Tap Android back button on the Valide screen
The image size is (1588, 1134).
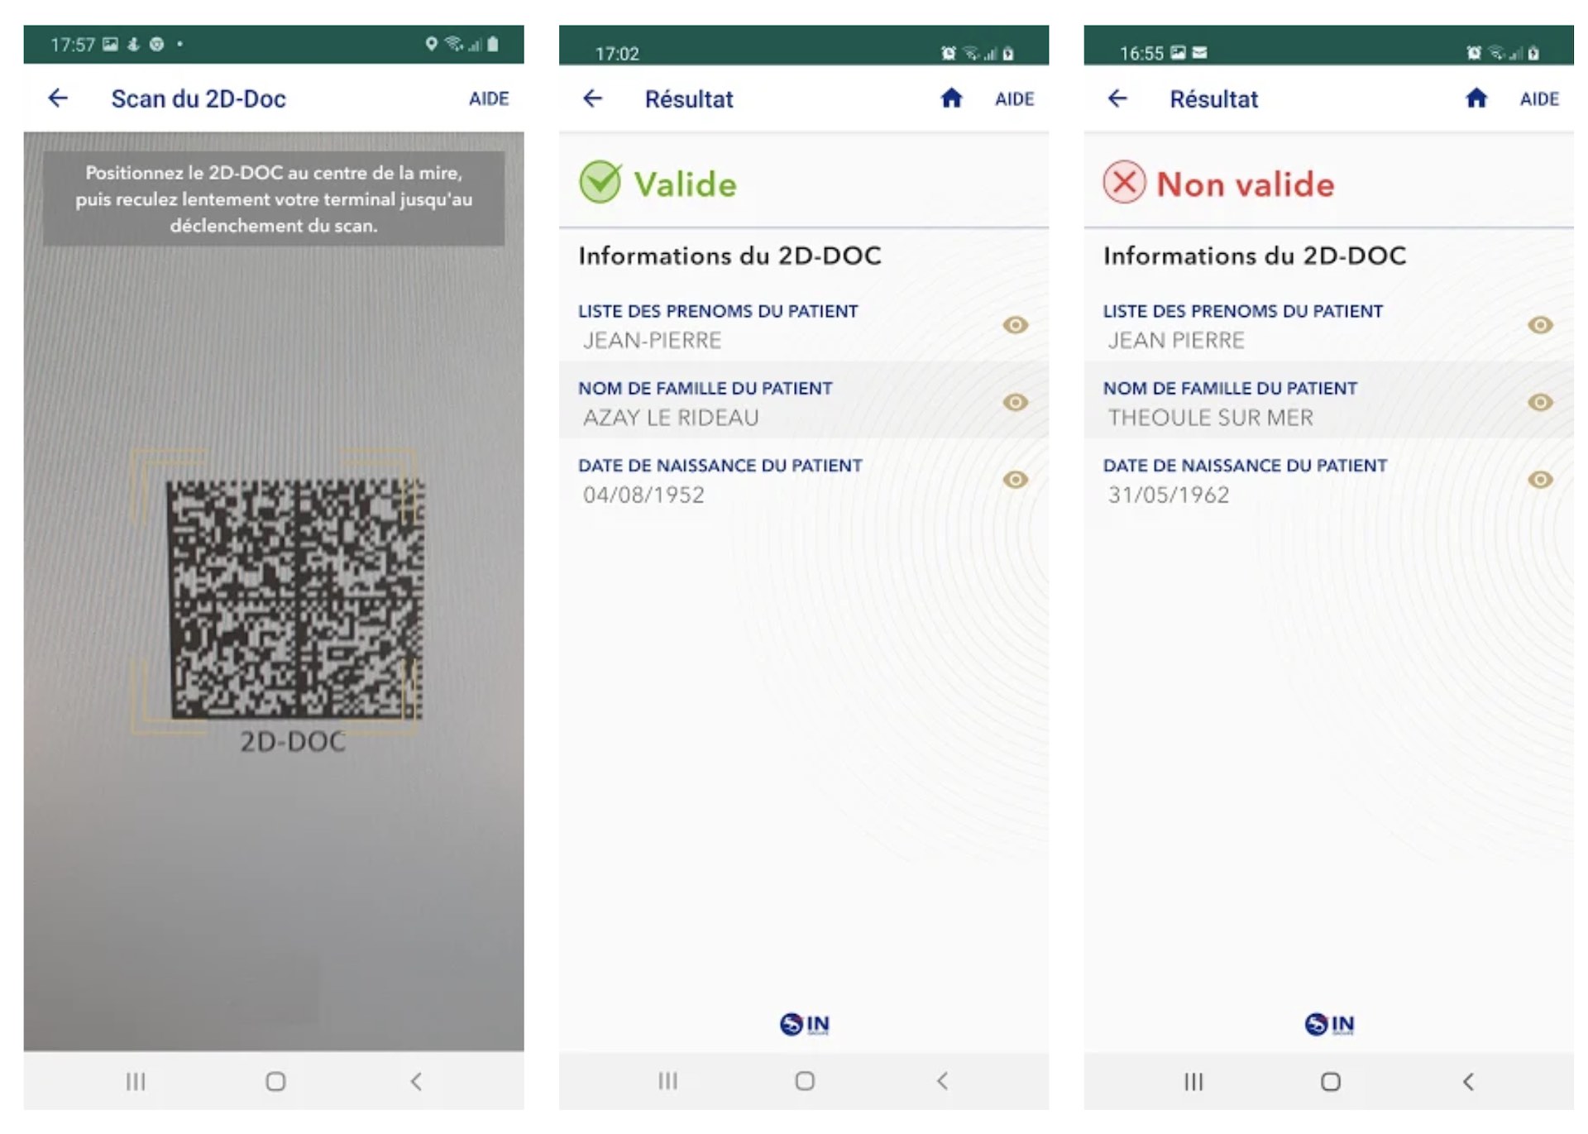[942, 1081]
